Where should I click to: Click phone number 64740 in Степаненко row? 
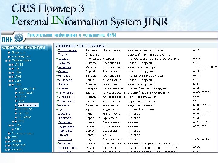click(197, 101)
